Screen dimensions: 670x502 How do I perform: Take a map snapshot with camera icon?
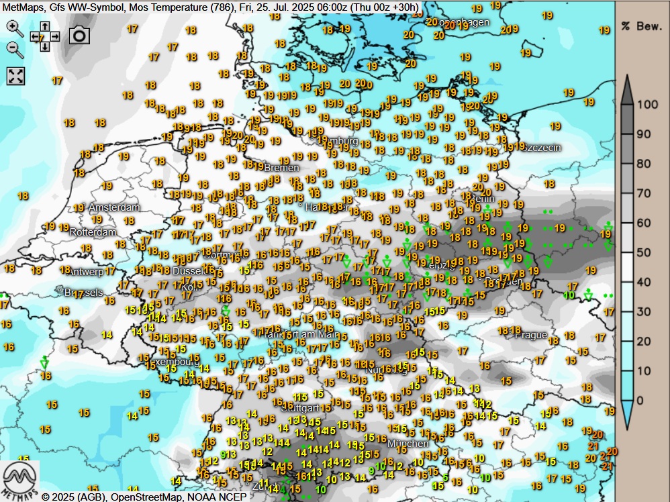79,36
